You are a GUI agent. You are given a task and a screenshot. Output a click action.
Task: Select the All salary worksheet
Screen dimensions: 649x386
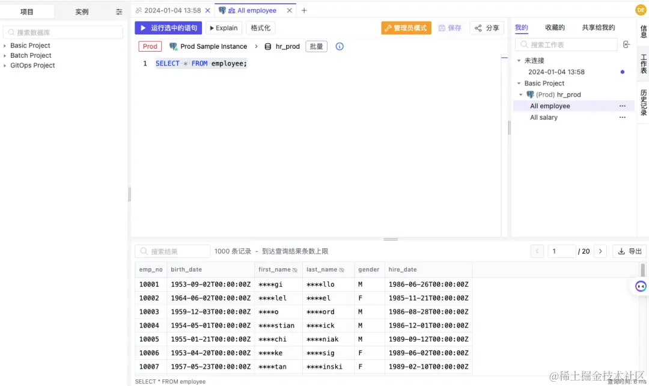(544, 117)
